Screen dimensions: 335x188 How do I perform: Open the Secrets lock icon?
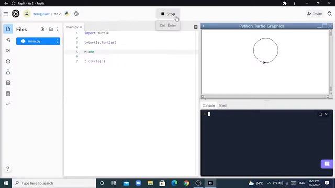coord(8,72)
